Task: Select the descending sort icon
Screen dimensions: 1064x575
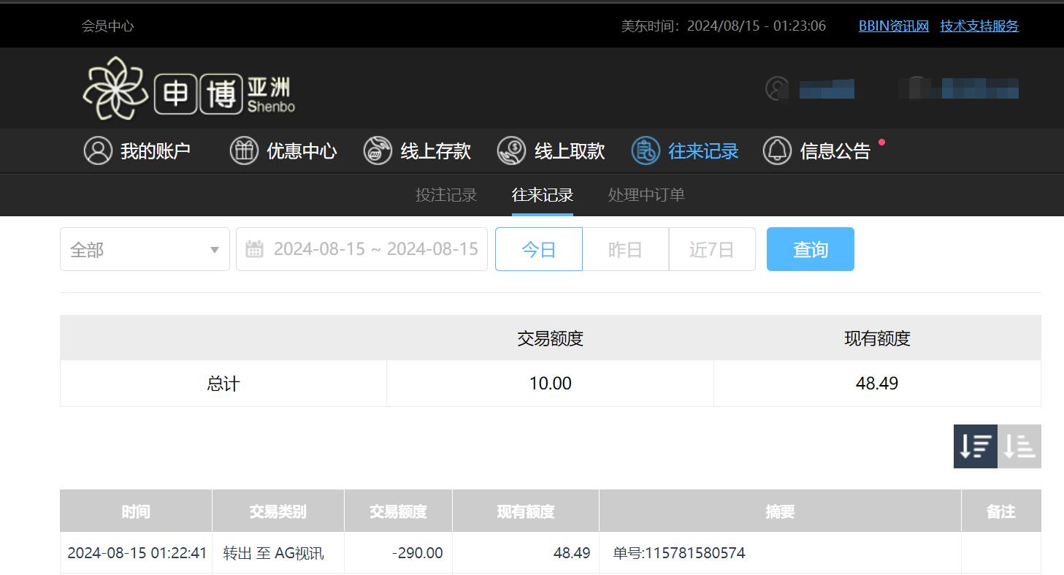Action: (975, 446)
